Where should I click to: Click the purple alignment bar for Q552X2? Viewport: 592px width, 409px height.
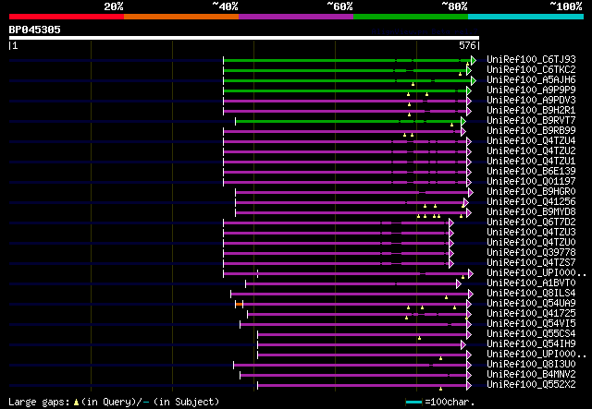pyautogui.click(x=363, y=386)
